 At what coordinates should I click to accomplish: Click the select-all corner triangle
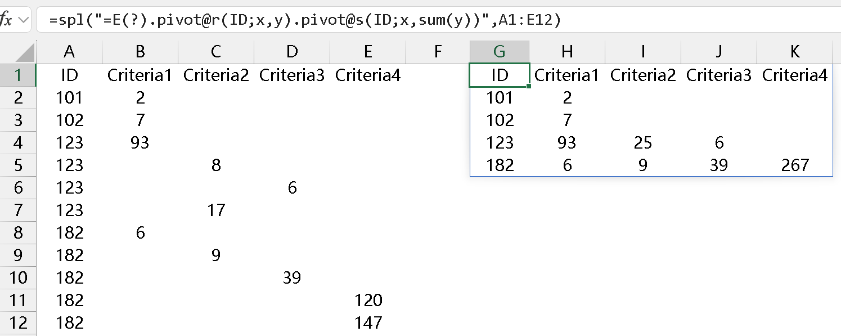[x=25, y=53]
